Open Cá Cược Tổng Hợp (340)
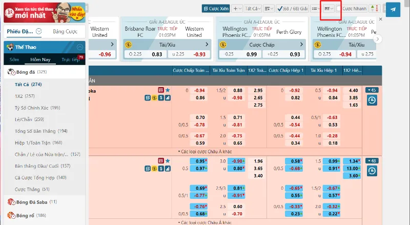410x225 pixels. pos(40,177)
